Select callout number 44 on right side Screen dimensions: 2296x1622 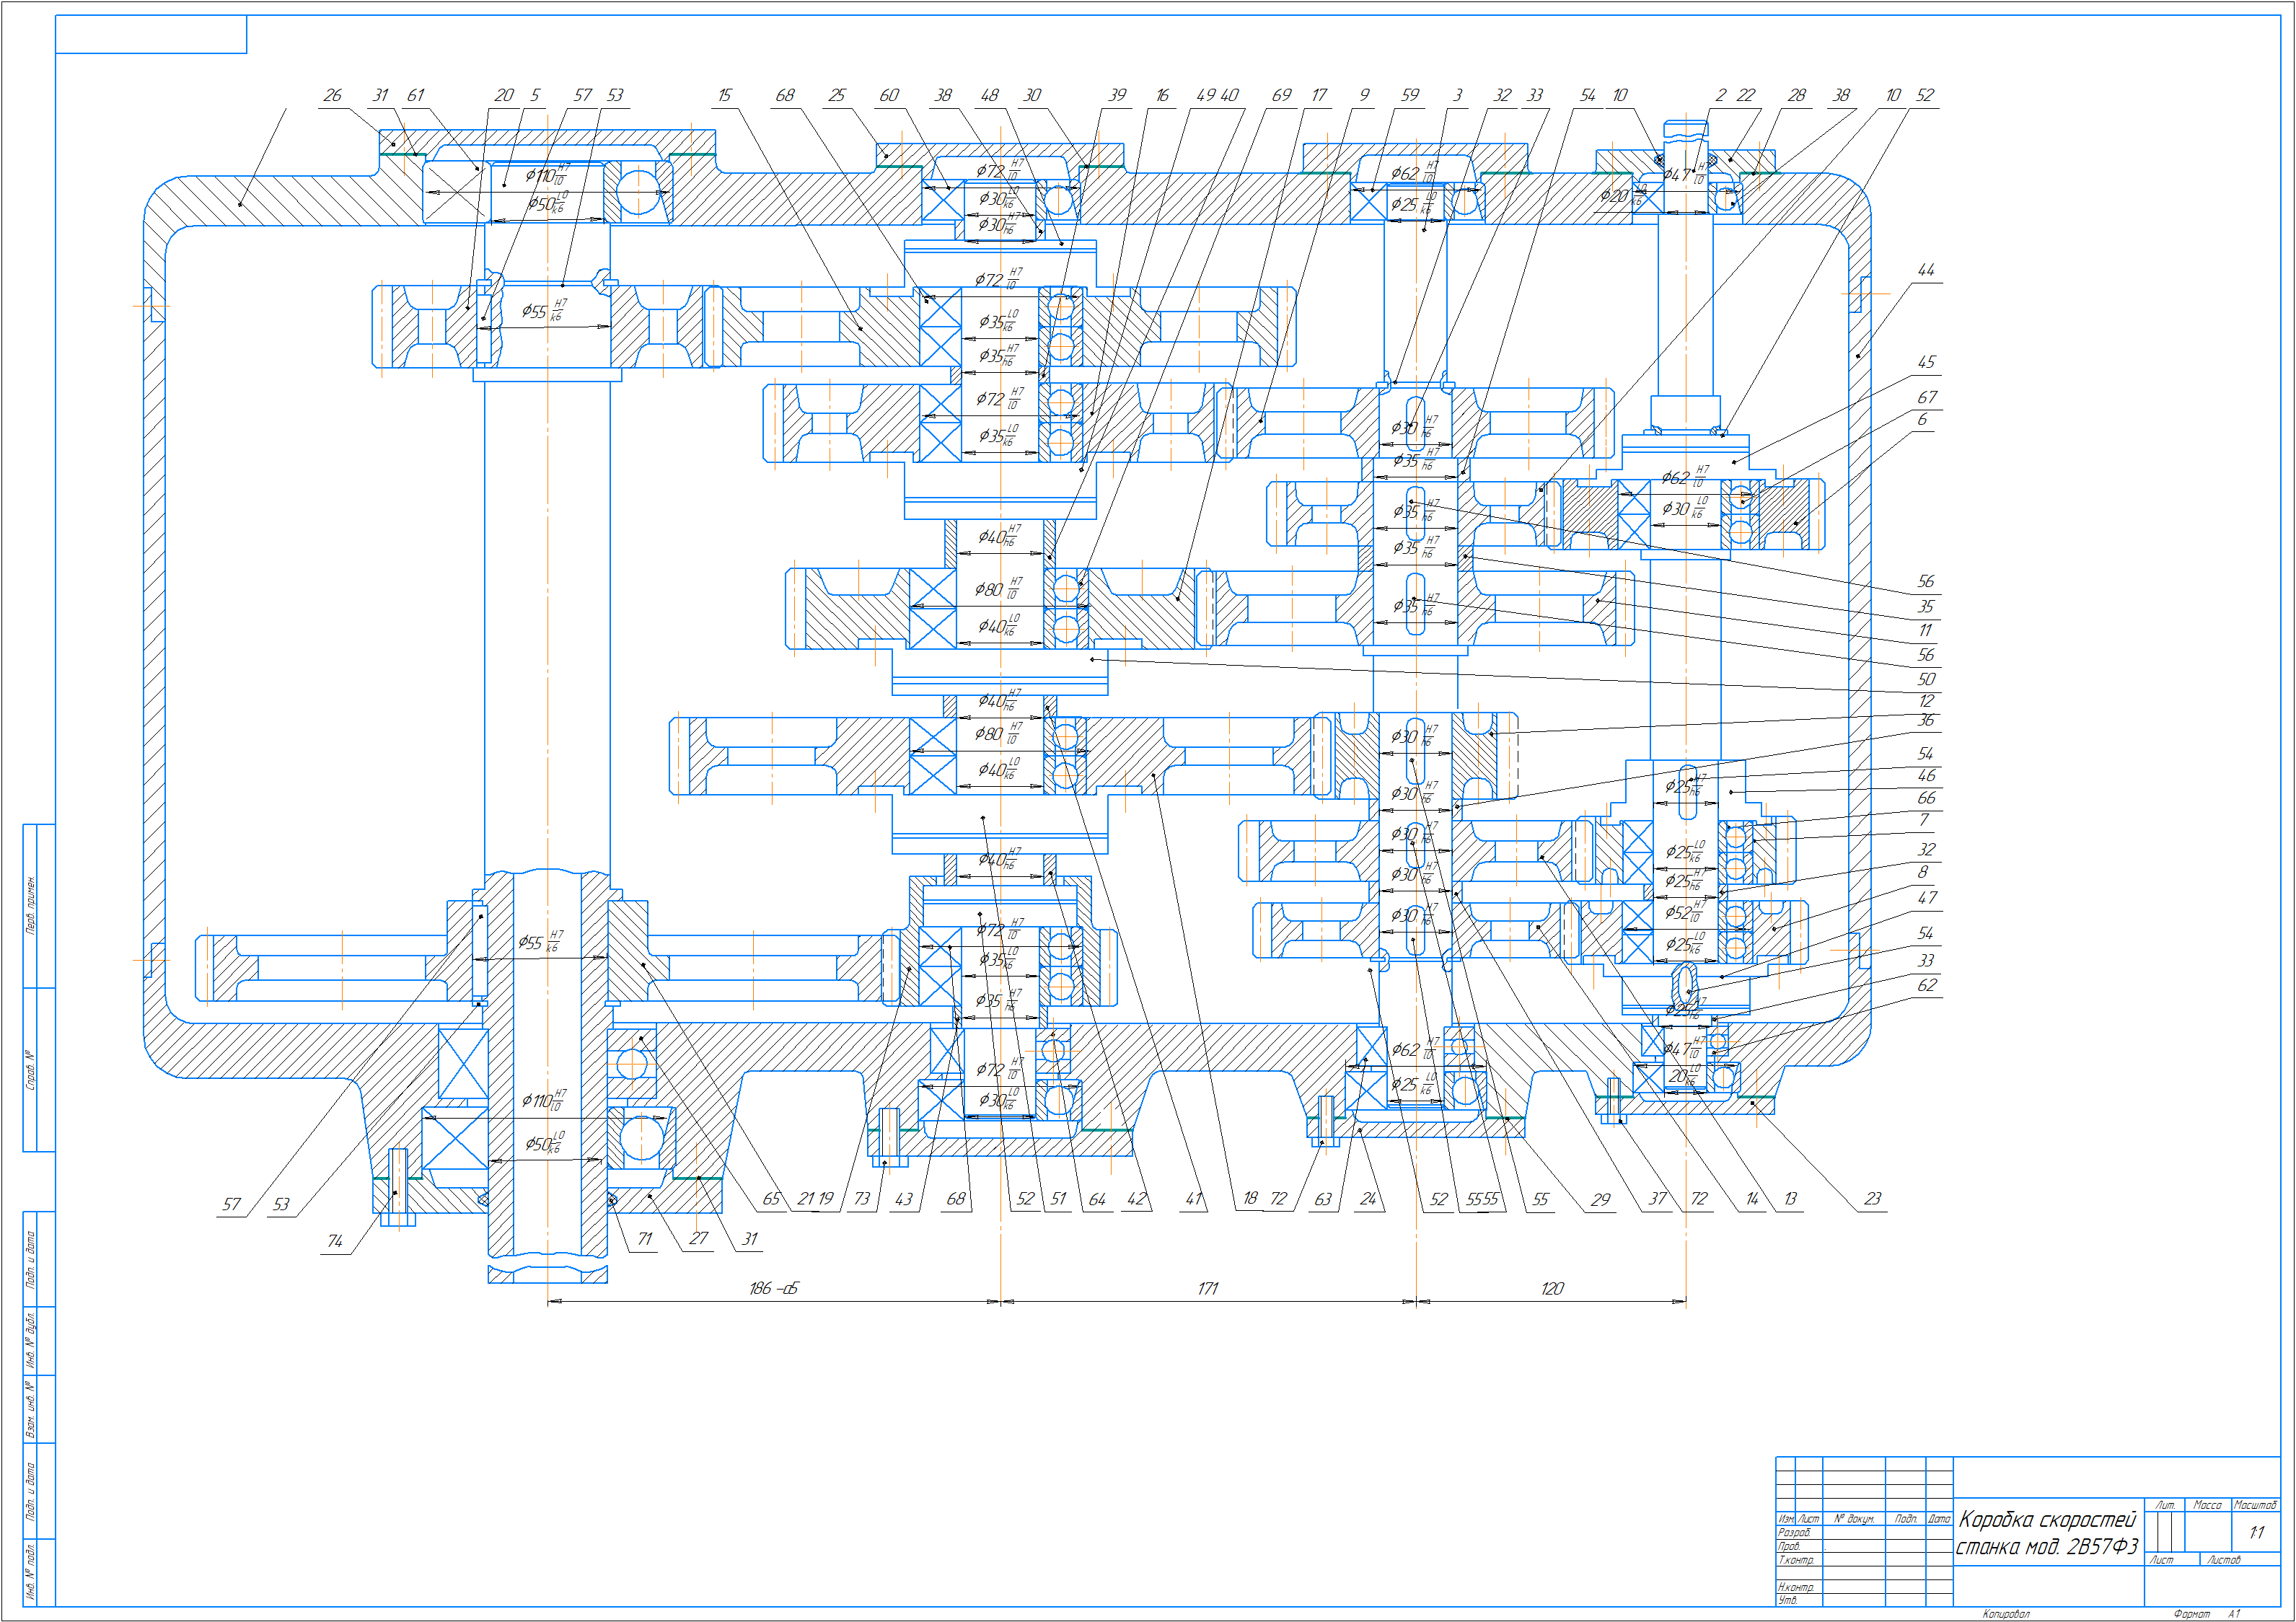point(1925,270)
